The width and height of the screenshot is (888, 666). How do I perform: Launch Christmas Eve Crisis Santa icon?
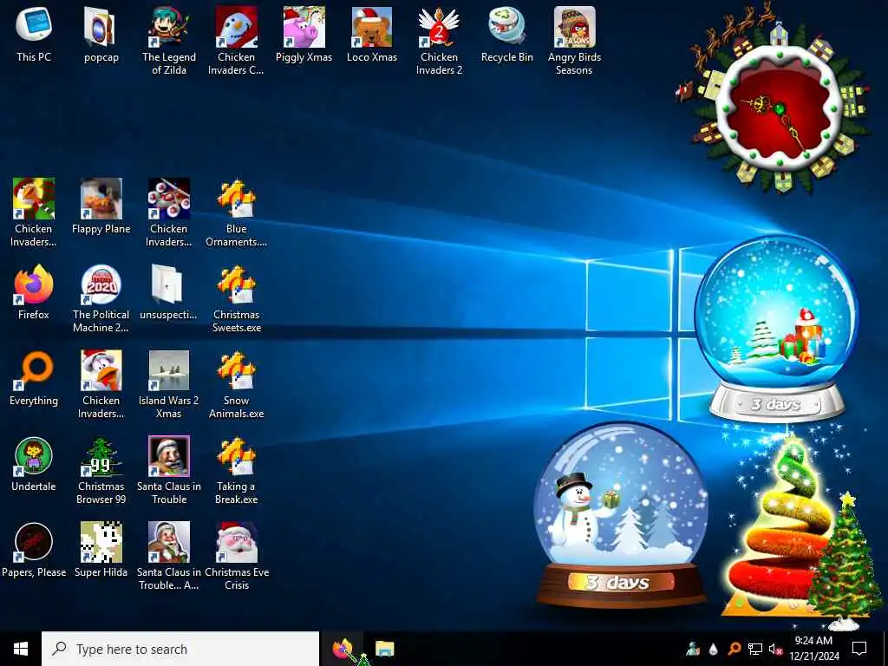[236, 556]
